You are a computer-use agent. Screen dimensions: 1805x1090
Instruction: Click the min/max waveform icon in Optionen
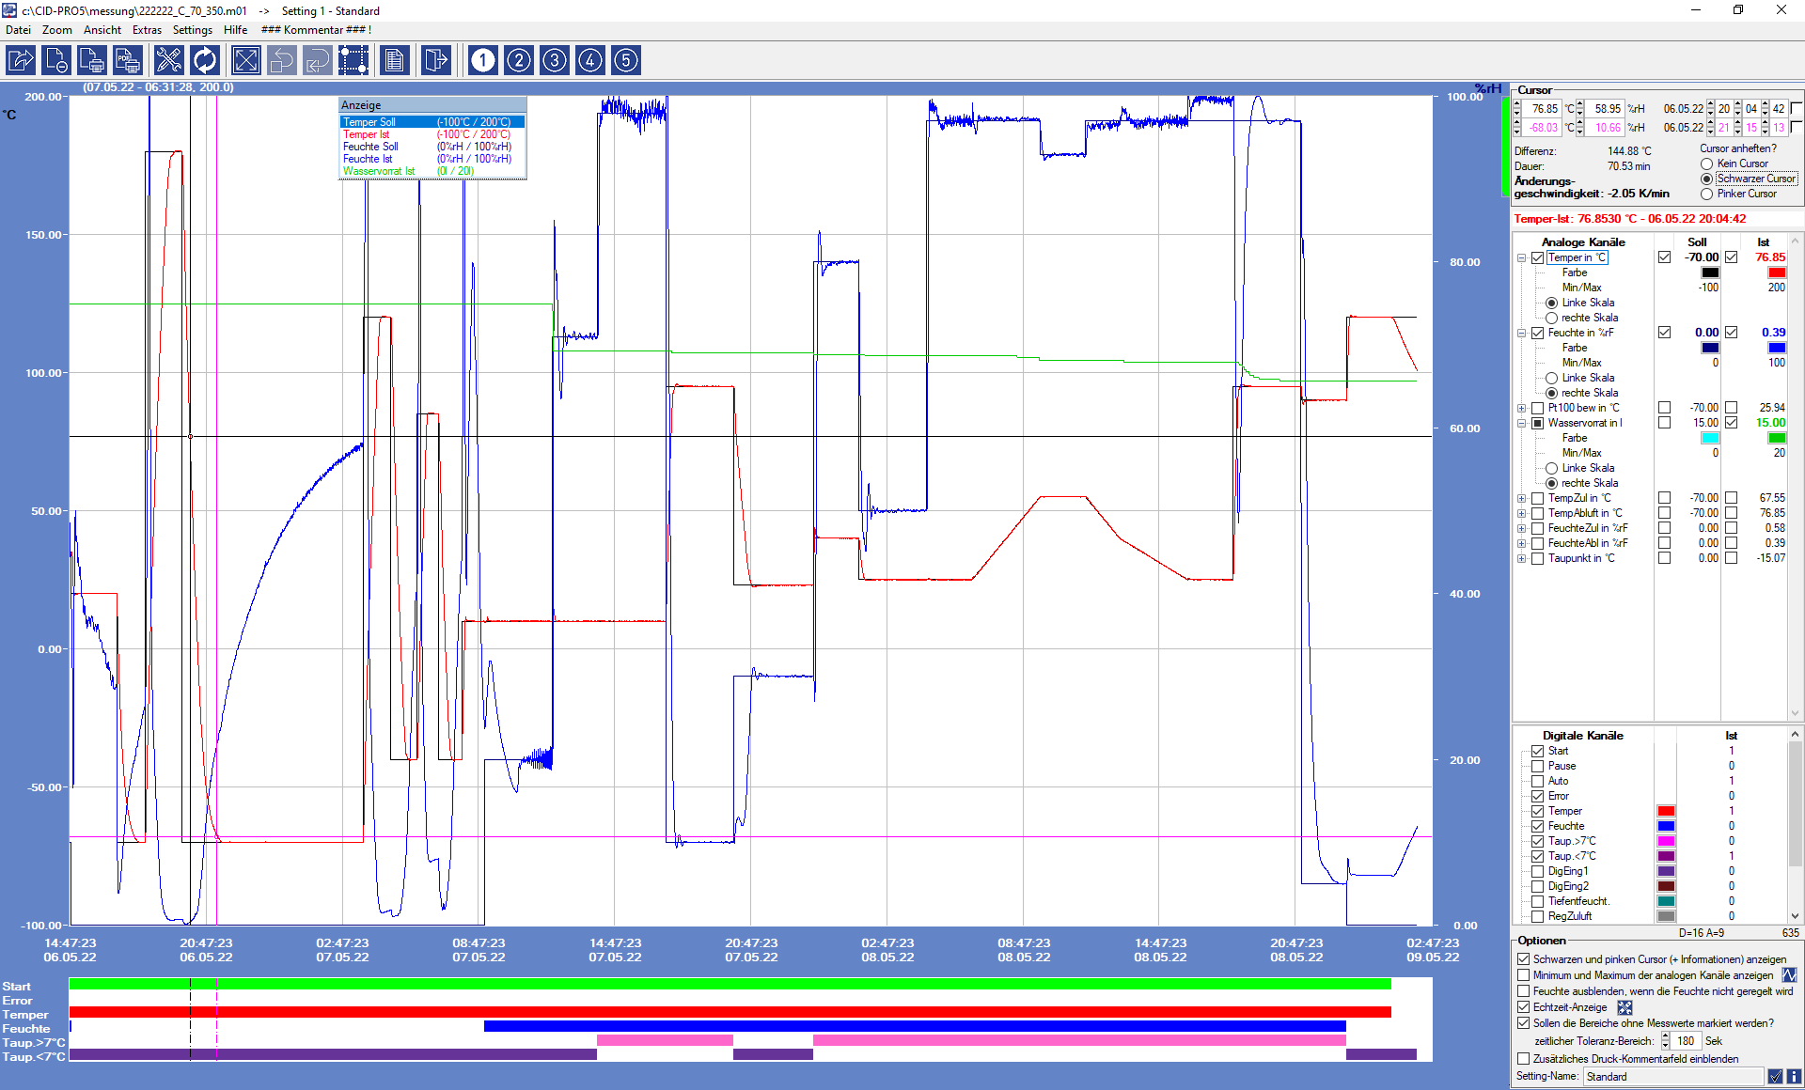[x=1789, y=975]
